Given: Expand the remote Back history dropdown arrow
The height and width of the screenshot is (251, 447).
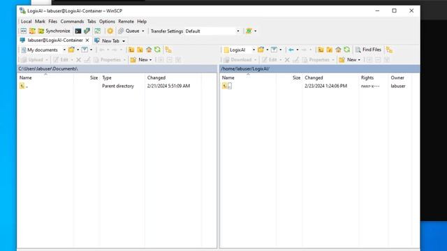Looking at the screenshot, I should [298, 50].
